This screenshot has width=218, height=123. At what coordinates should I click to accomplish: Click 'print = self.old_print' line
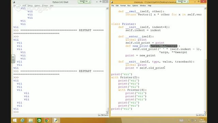point(145,68)
